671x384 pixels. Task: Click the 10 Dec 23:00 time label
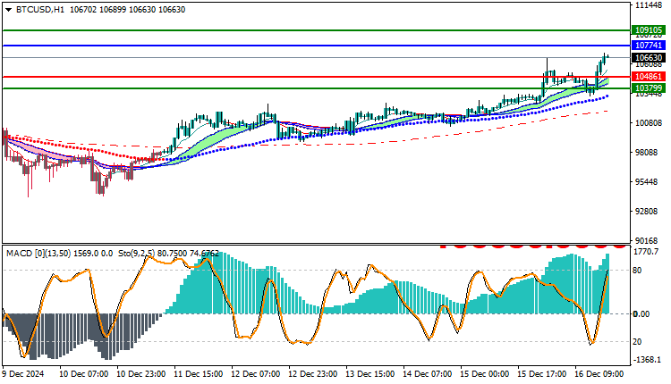click(x=140, y=374)
